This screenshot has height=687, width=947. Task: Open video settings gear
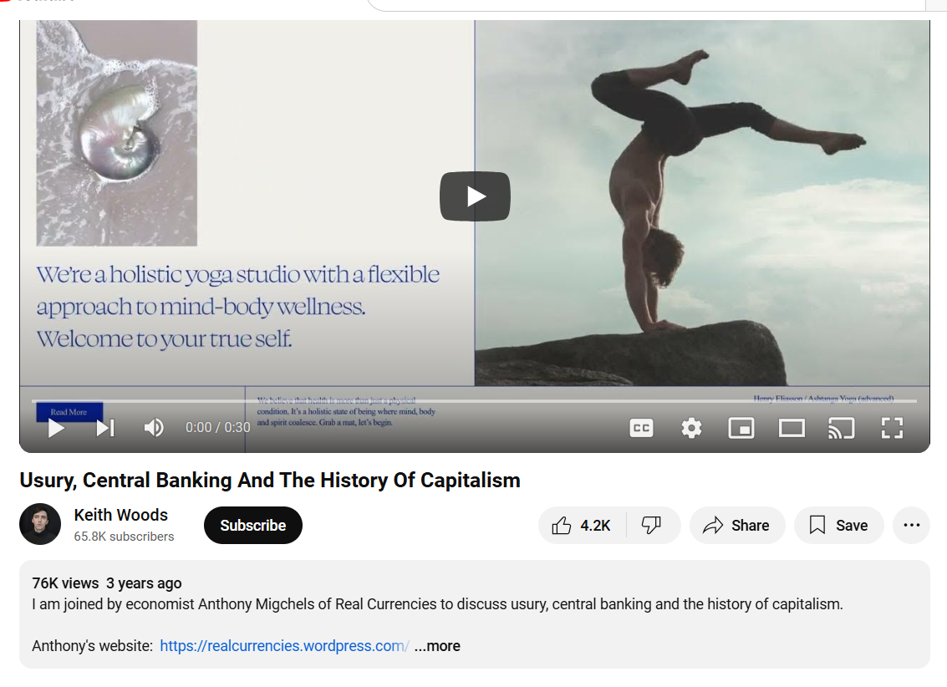(x=691, y=428)
